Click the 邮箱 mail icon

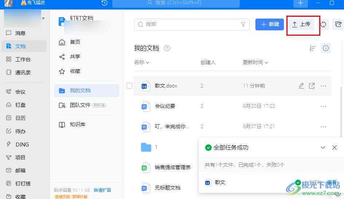click(x=8, y=170)
